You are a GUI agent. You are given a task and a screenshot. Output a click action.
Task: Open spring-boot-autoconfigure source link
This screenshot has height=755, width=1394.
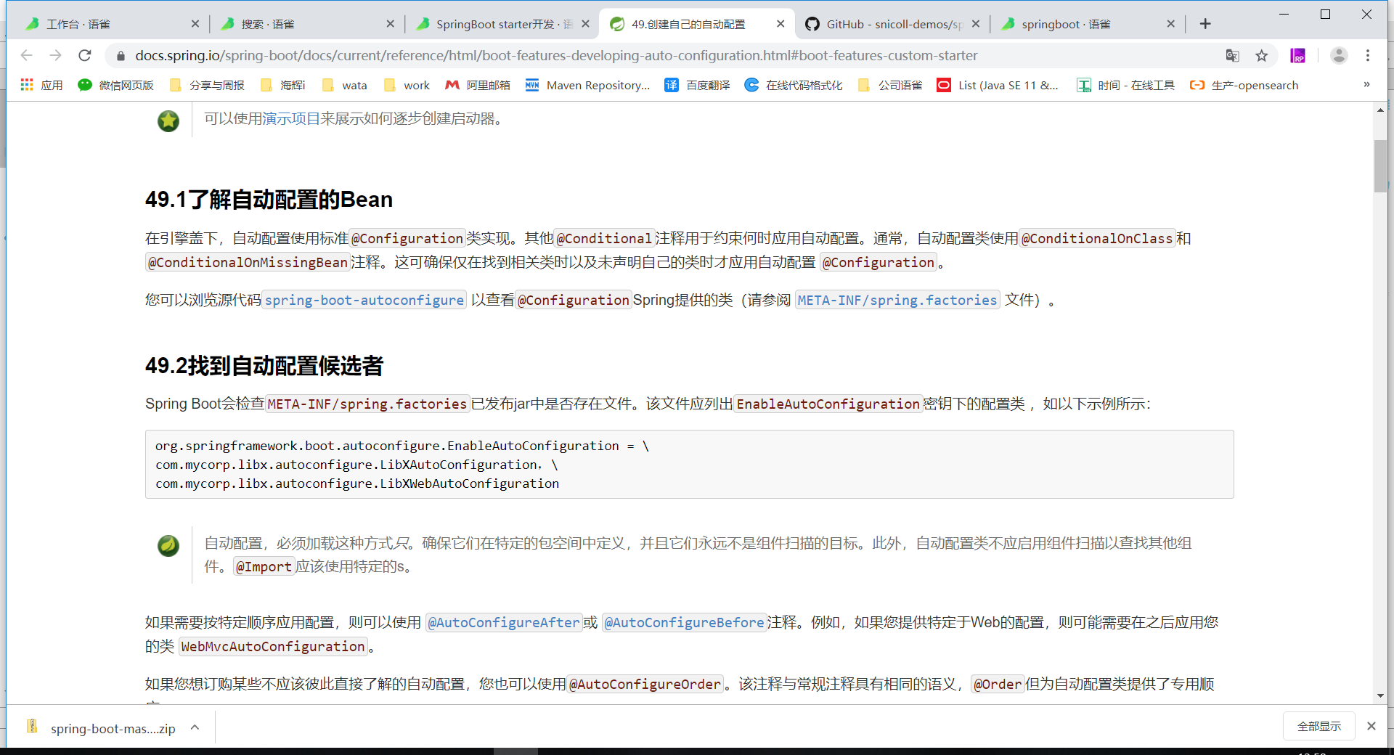tap(364, 301)
